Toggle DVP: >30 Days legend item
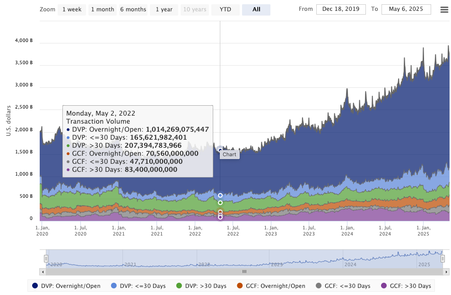451x295 pixels. pyautogui.click(x=201, y=286)
